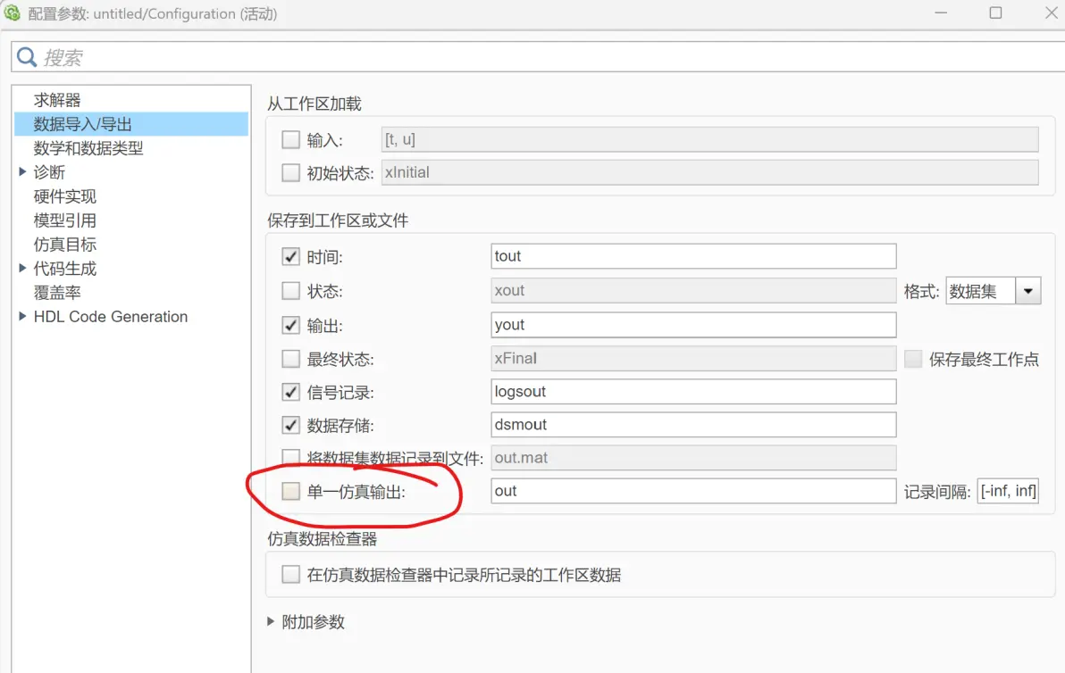The height and width of the screenshot is (673, 1065).
Task: Enable the 输入 checkbox
Action: point(290,140)
